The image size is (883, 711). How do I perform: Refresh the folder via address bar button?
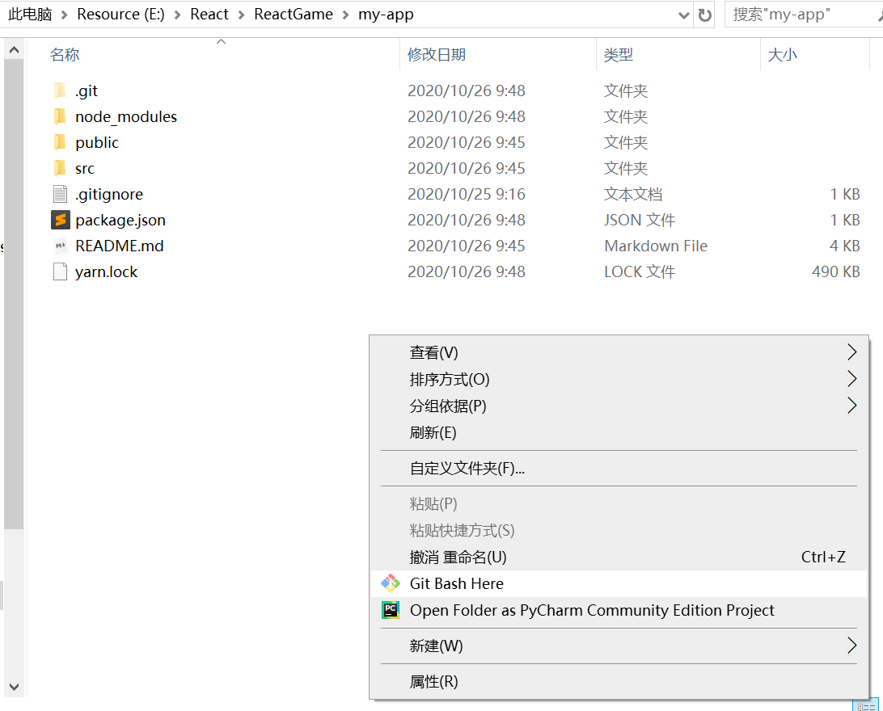pyautogui.click(x=704, y=15)
